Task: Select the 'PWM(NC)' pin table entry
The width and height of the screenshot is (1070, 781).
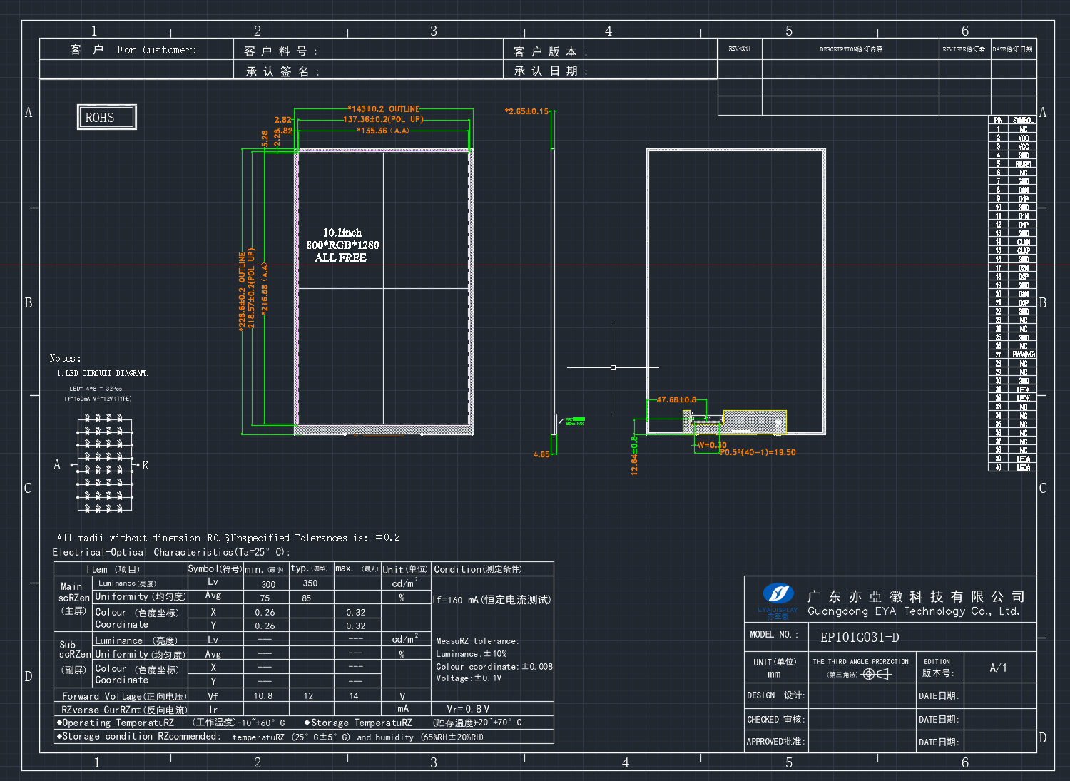Action: [1024, 354]
